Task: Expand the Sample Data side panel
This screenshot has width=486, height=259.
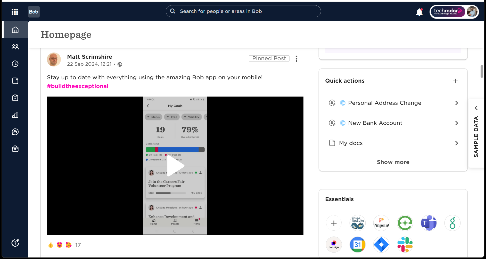Action: pyautogui.click(x=476, y=133)
